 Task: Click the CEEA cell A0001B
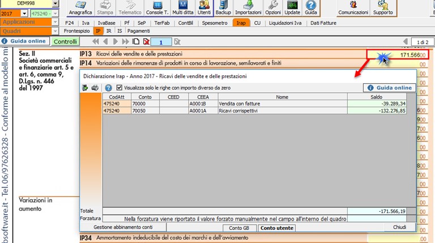tap(203, 104)
